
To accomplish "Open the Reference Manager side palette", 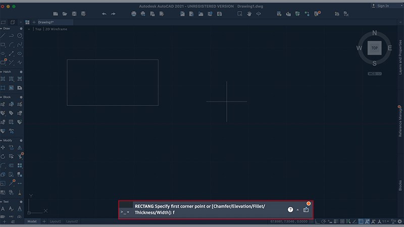I will pos(400,121).
